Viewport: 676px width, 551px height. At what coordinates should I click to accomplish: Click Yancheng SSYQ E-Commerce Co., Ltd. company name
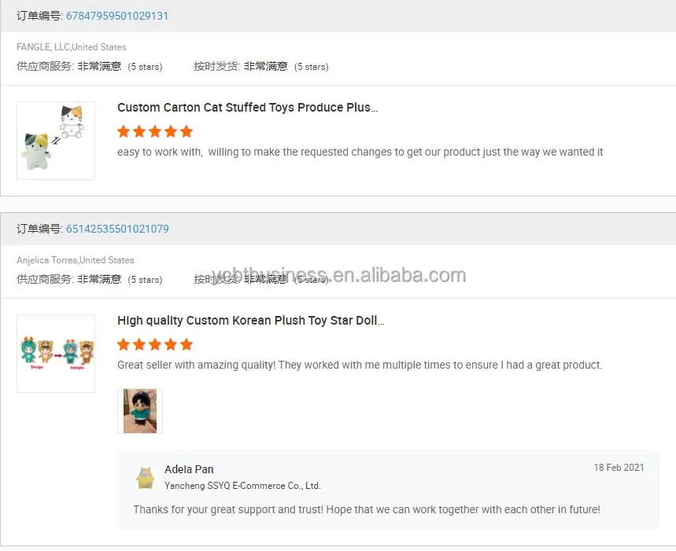(242, 486)
